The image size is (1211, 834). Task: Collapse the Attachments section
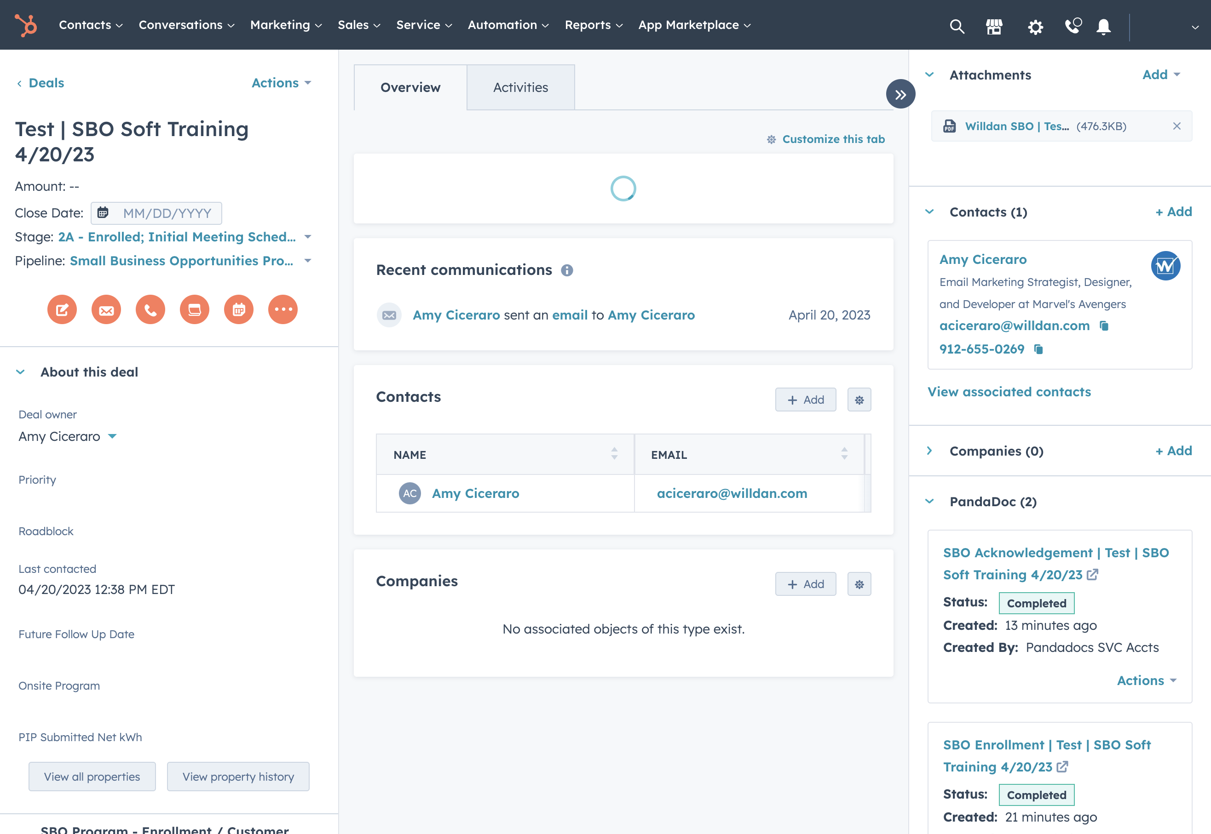tap(929, 75)
